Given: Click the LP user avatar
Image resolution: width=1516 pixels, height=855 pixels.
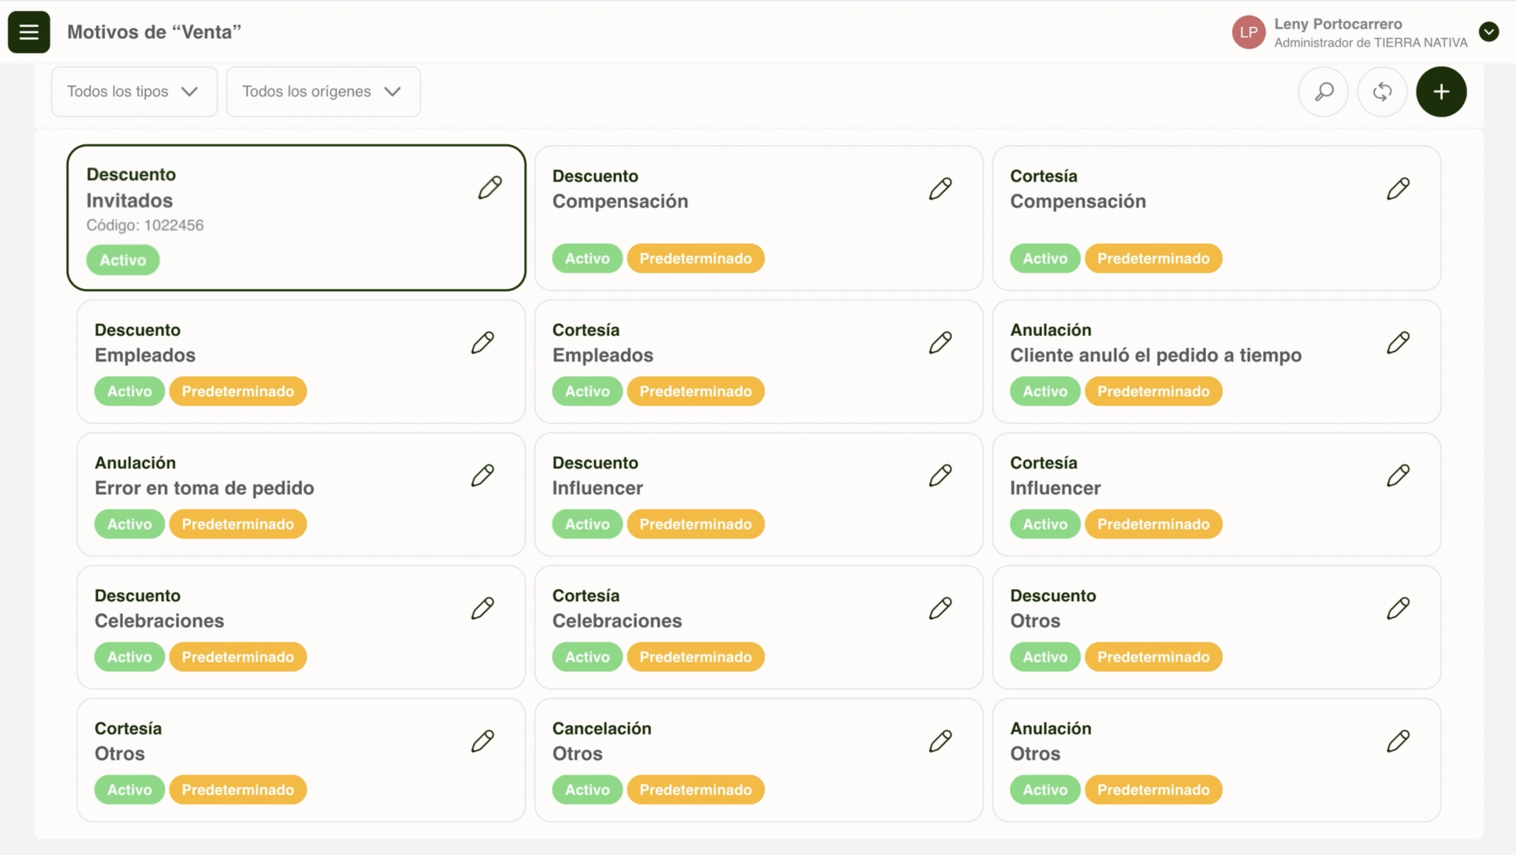Looking at the screenshot, I should [x=1248, y=32].
